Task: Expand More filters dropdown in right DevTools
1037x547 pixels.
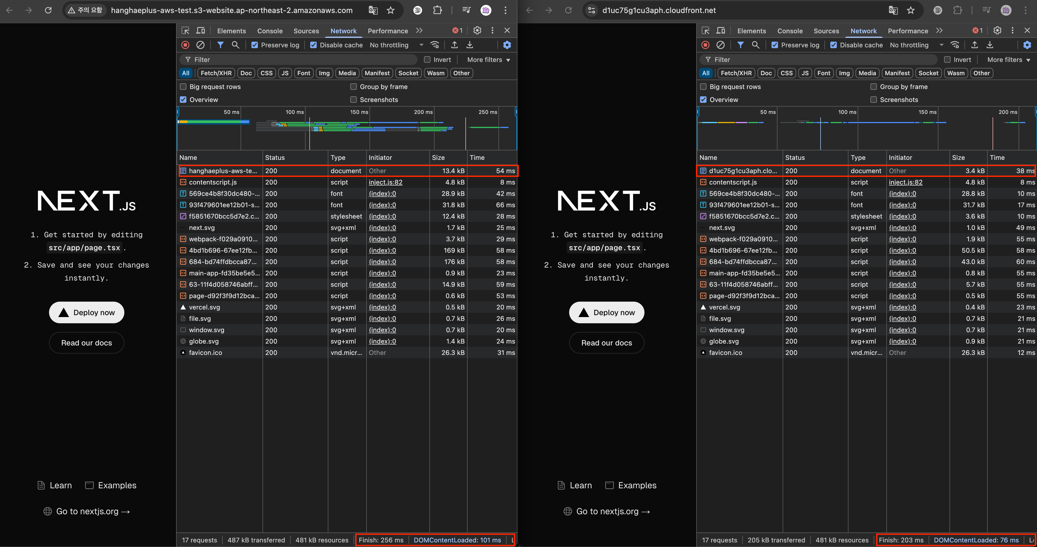Action: 1008,60
